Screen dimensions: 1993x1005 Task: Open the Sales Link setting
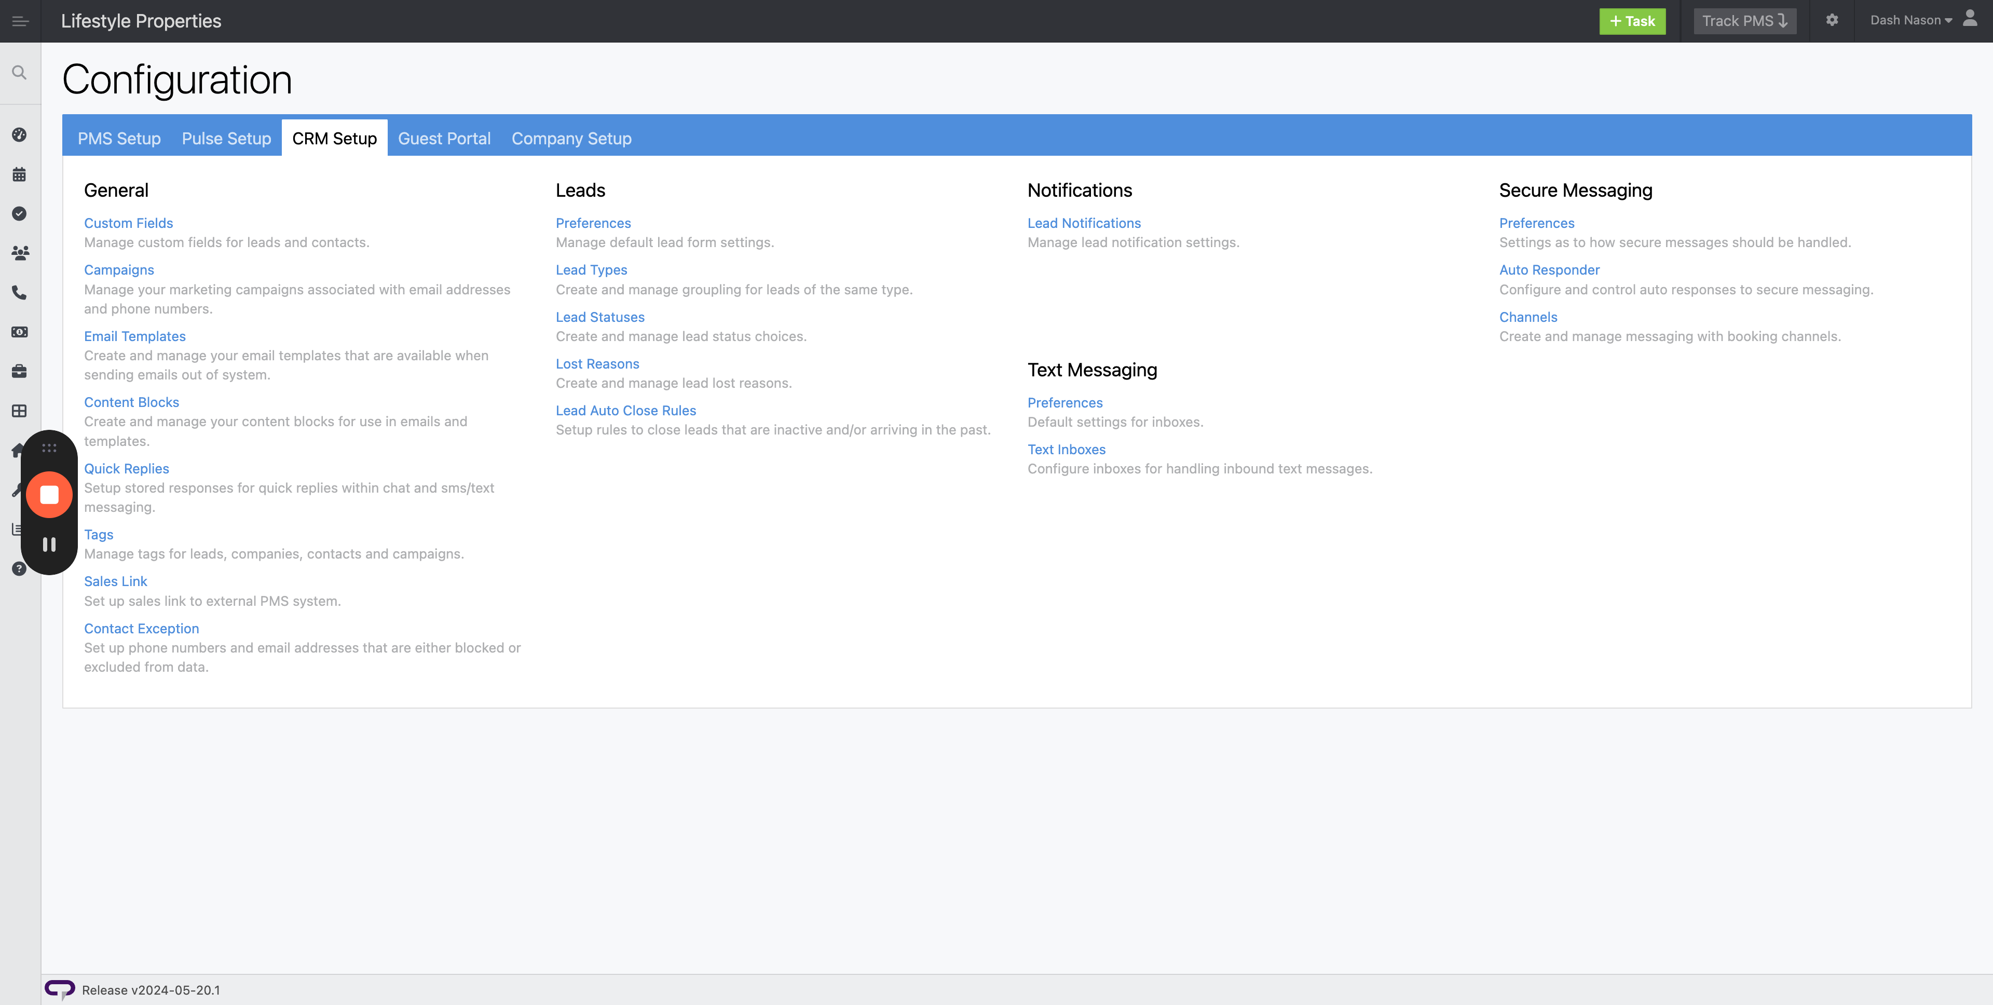(x=115, y=582)
